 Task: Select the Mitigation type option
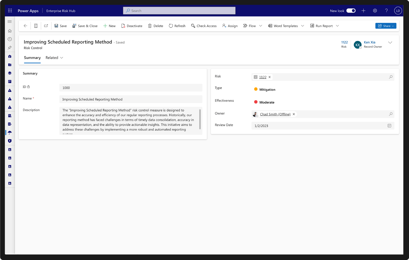click(265, 90)
